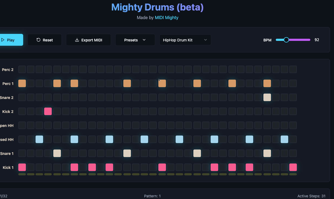Click the chevron icon on the Presets button
This screenshot has height=199, width=334.
[x=144, y=40]
